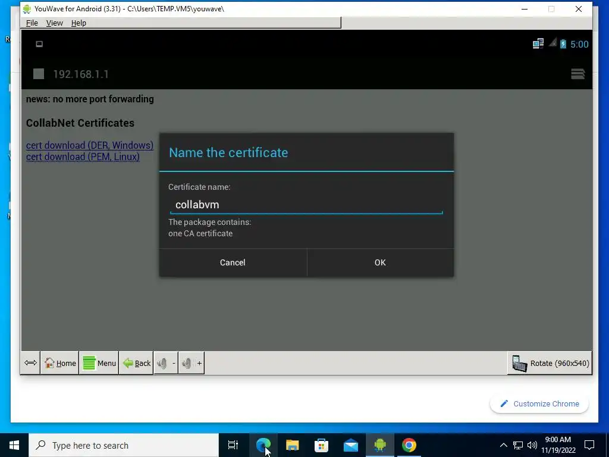Show hidden system tray icons
The image size is (609, 457).
(503, 445)
